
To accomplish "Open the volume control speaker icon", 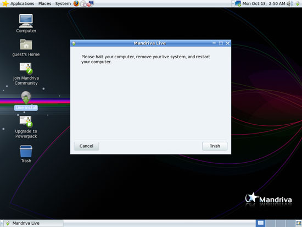I will point(290,3).
